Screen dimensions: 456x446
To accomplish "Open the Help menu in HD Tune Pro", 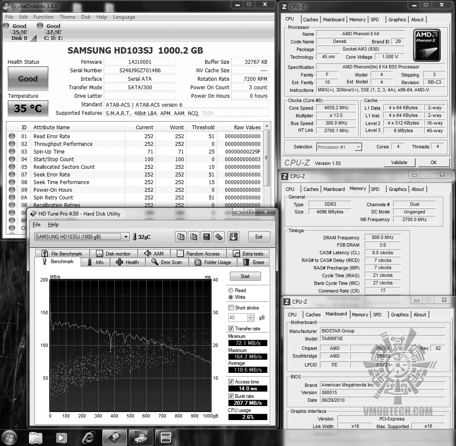I will pyautogui.click(x=53, y=224).
